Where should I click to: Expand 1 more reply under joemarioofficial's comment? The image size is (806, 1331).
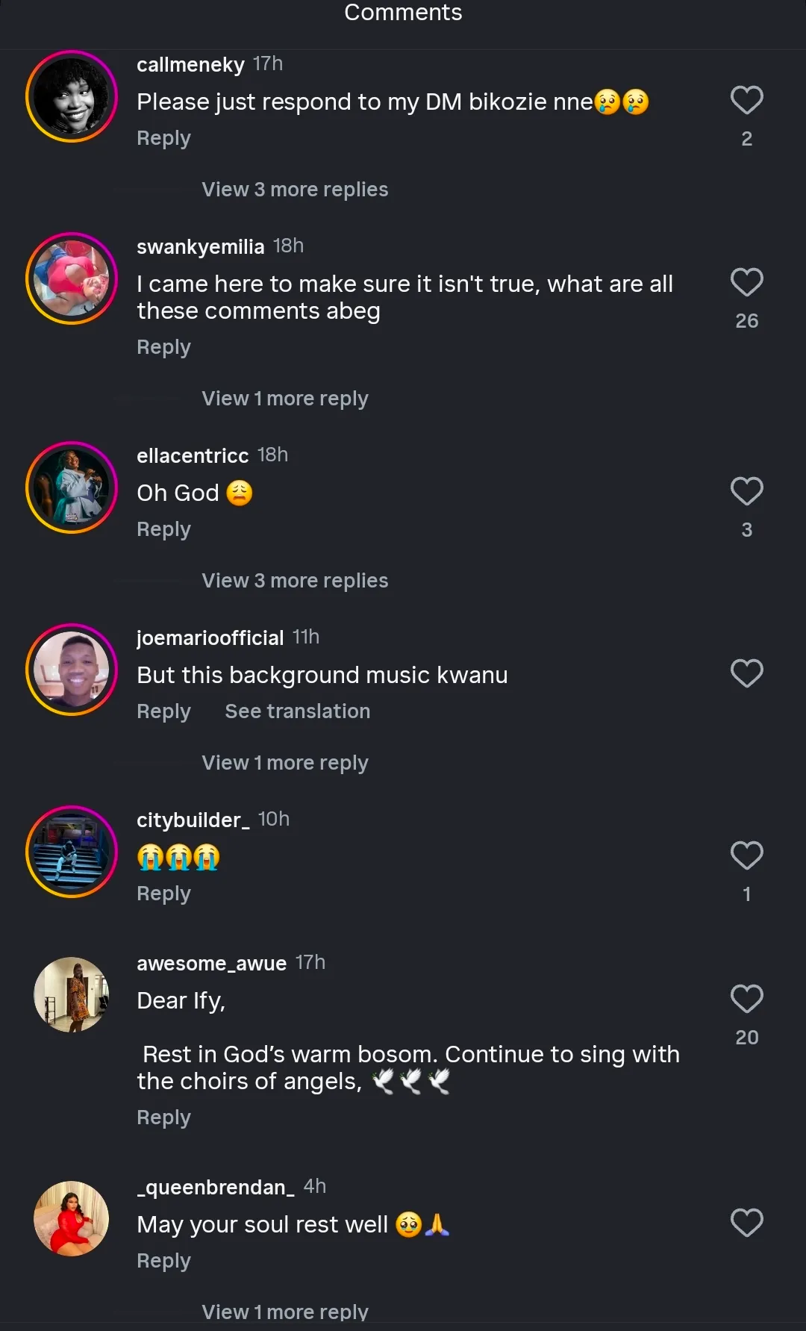(284, 763)
